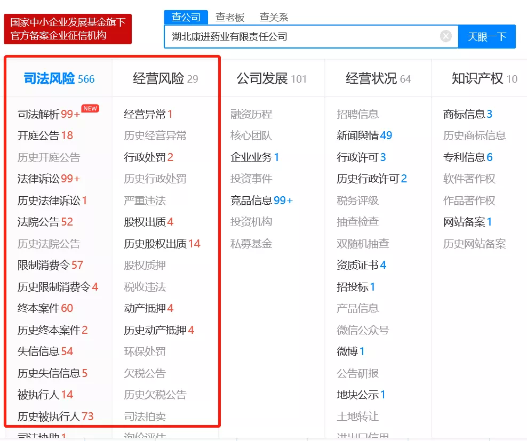
Task: Click the greyed-out 融资历程 entry
Action: tap(251, 114)
